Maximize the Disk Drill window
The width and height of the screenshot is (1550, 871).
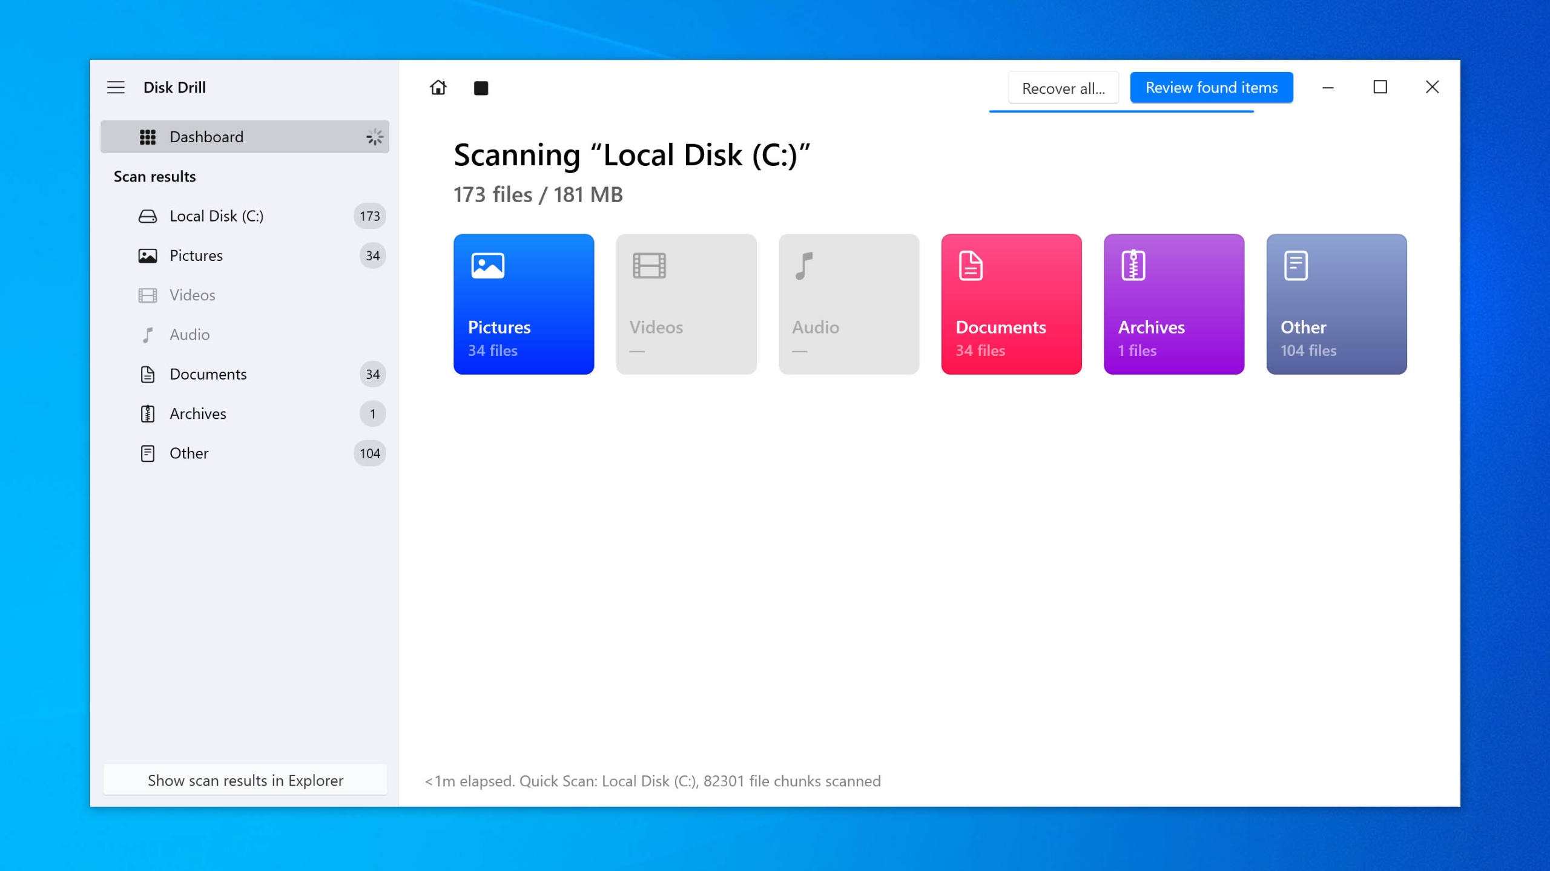1380,88
